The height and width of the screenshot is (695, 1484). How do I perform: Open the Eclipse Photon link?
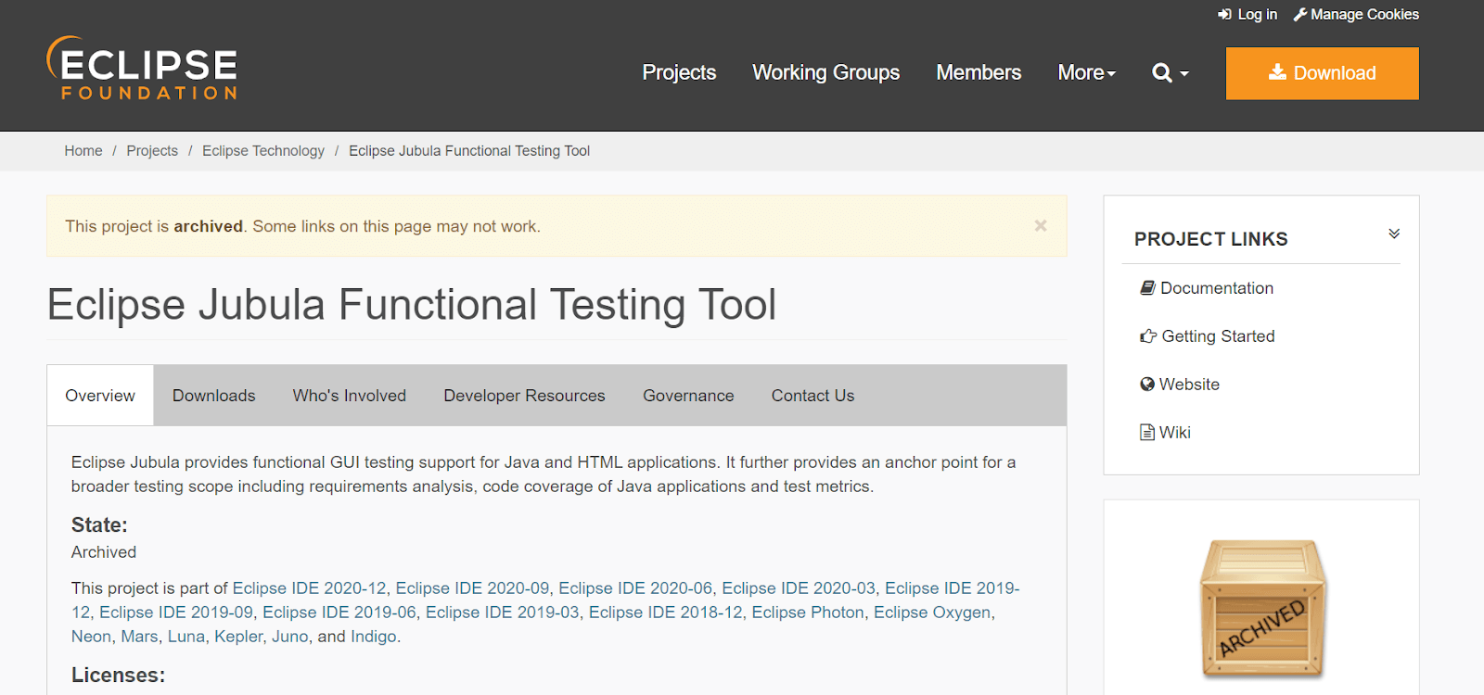coord(808,613)
